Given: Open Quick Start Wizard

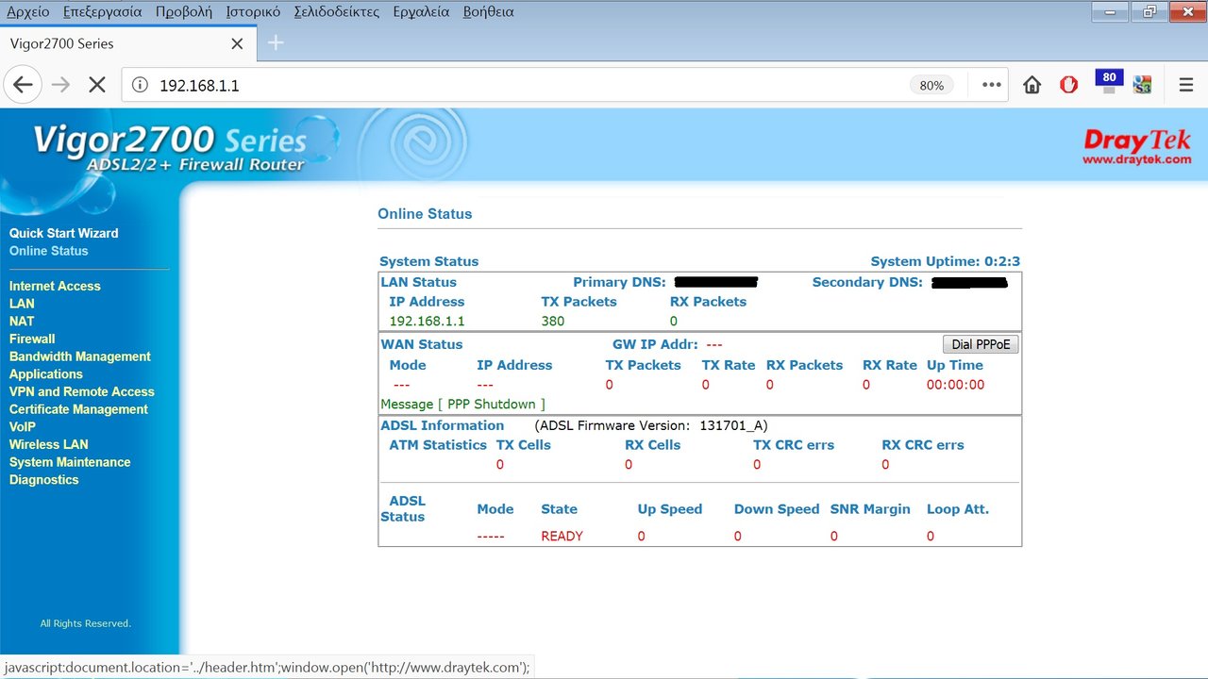Looking at the screenshot, I should pyautogui.click(x=63, y=233).
